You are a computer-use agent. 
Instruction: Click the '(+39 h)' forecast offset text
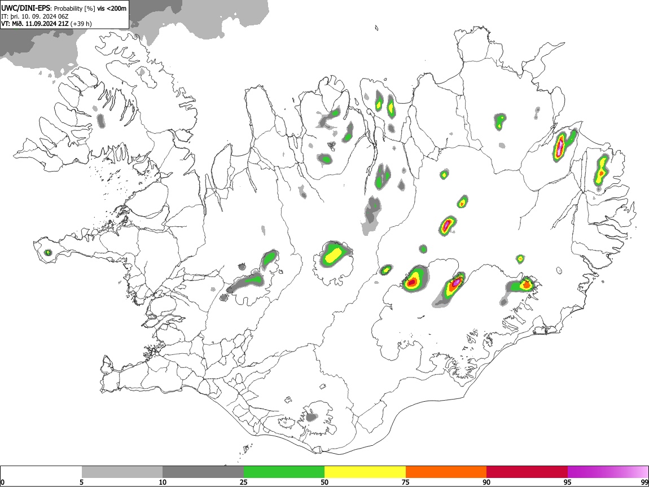(81, 24)
